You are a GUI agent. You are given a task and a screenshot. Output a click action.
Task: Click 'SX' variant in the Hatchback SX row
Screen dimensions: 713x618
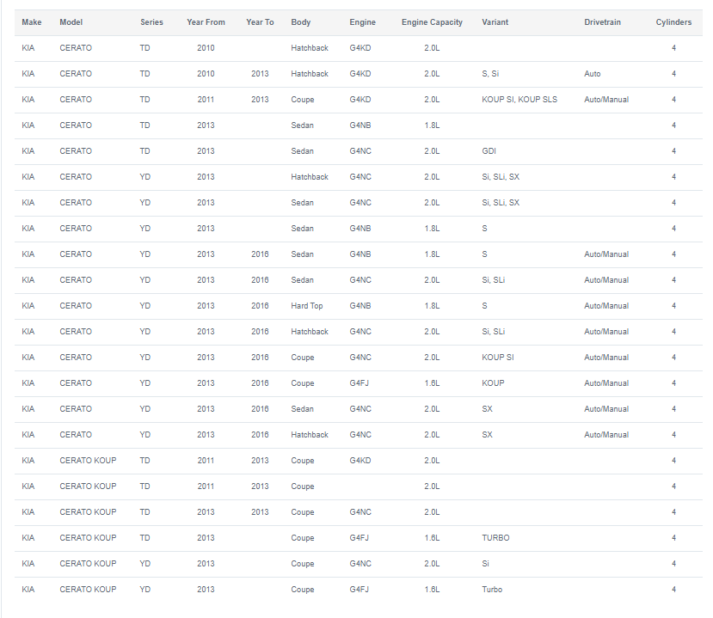pyautogui.click(x=487, y=434)
